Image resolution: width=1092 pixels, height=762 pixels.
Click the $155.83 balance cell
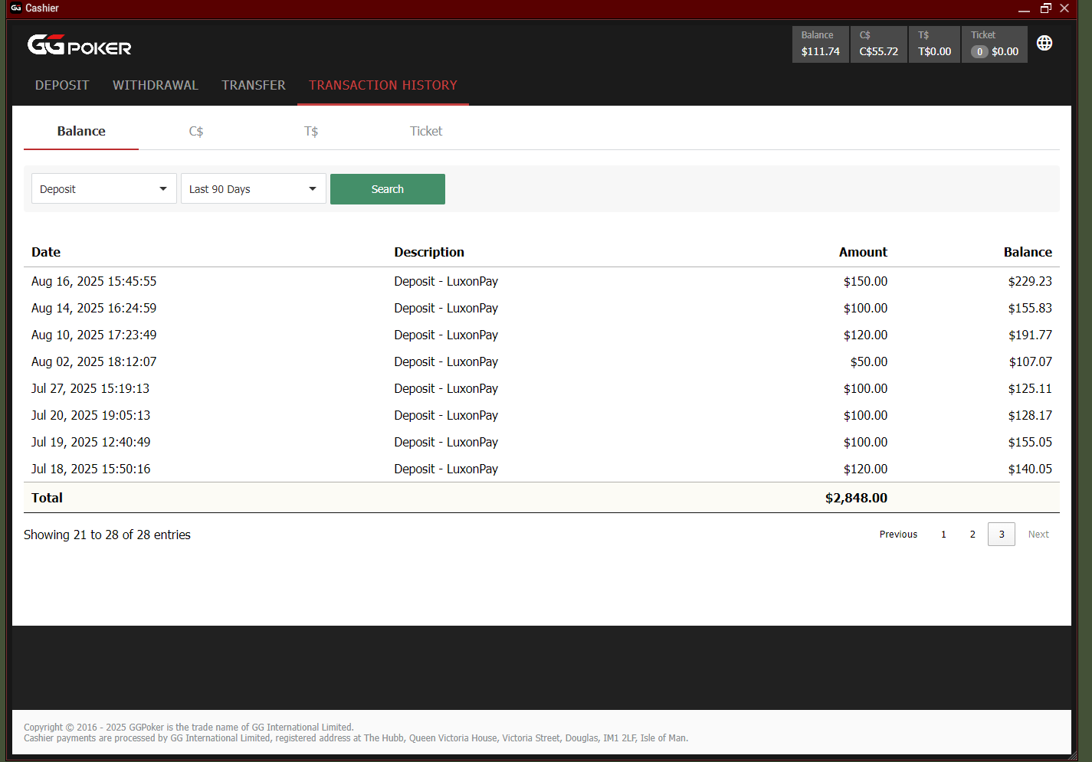click(1030, 308)
